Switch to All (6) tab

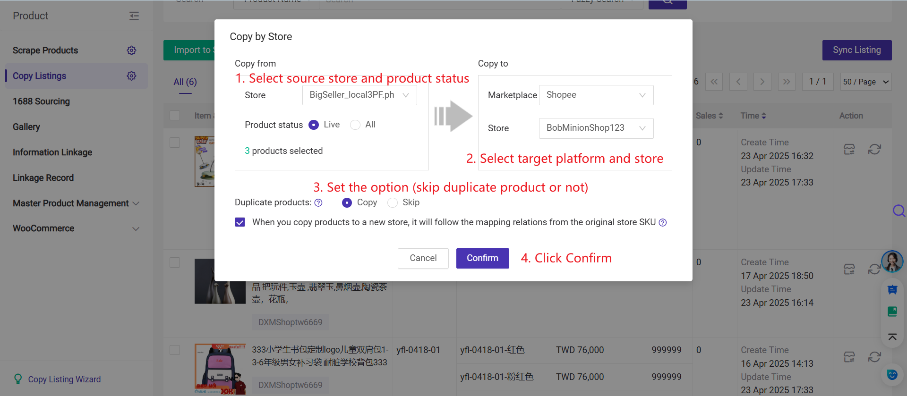(x=185, y=82)
